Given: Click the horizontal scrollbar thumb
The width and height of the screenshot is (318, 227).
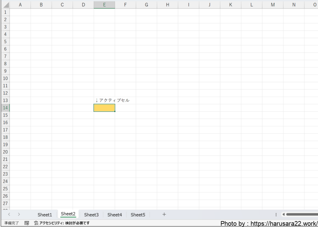Looking at the screenshot, I should tap(301, 215).
